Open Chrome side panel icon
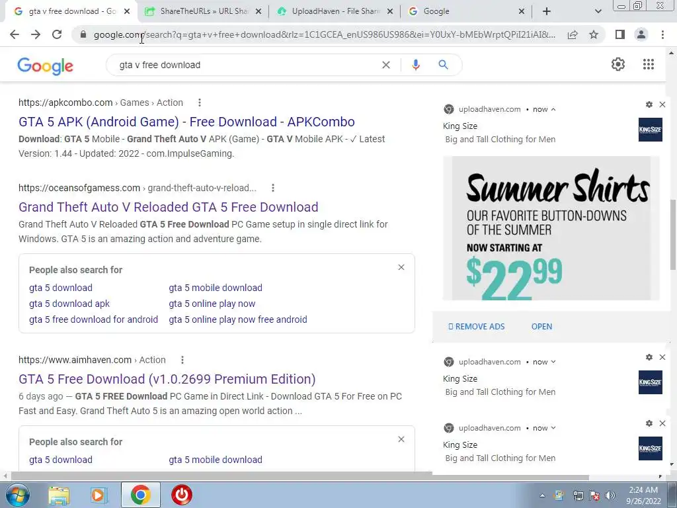Screen dimensions: 677x508 620,34
